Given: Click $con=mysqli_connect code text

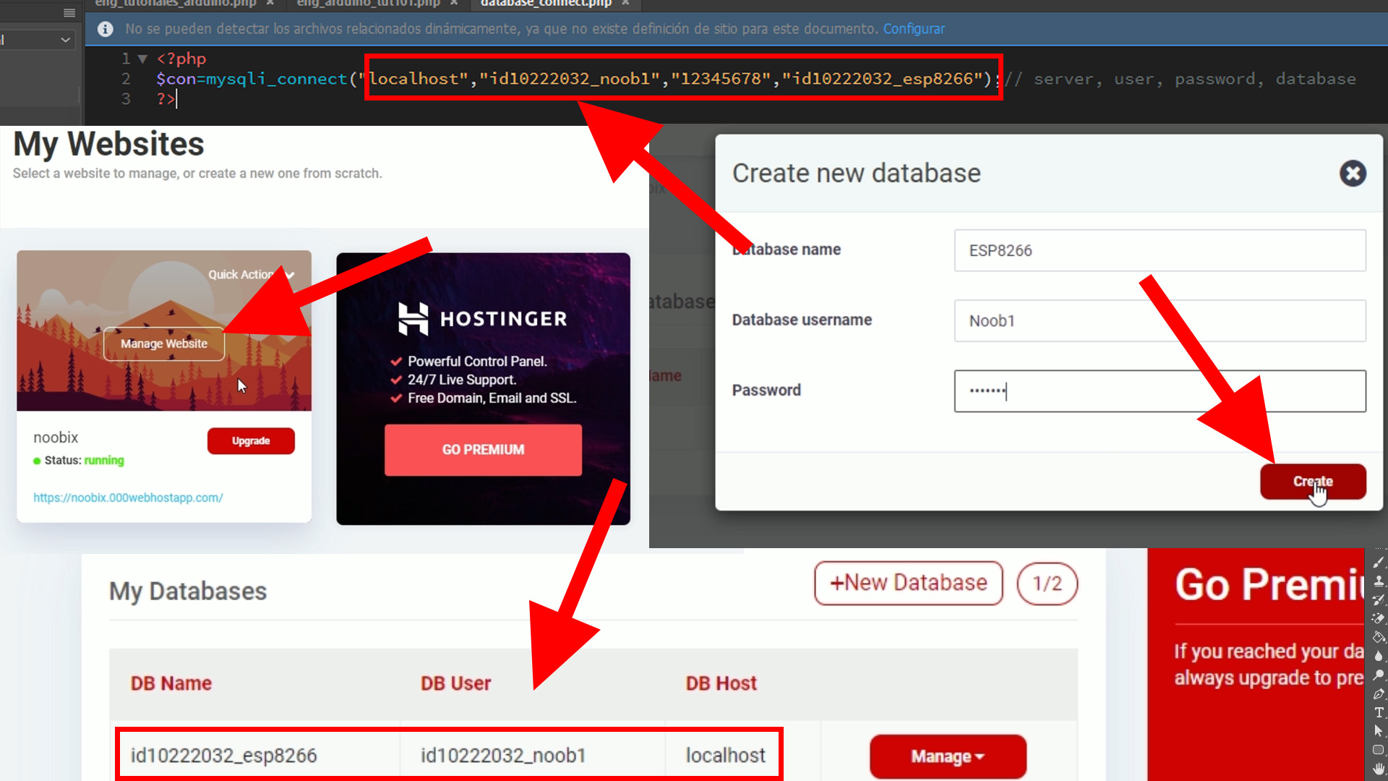Looking at the screenshot, I should coord(252,79).
